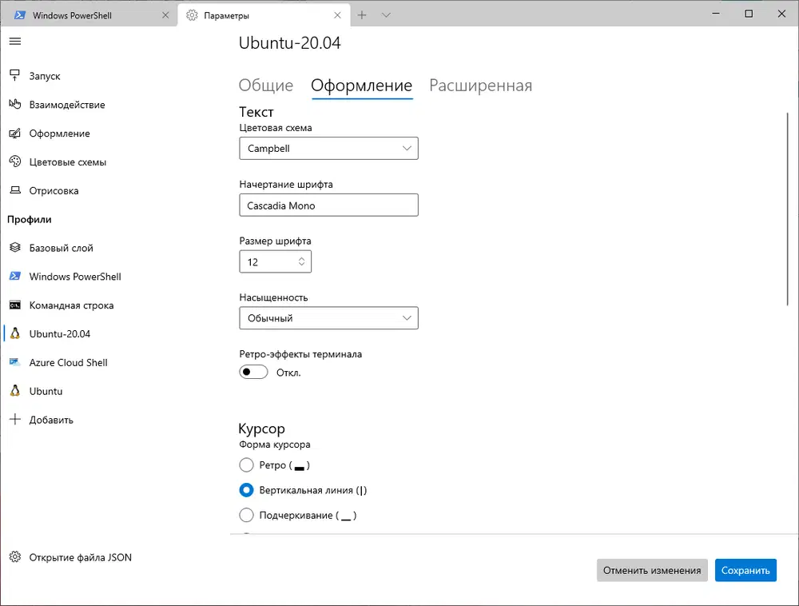Click Сохранить to save settings

point(745,570)
